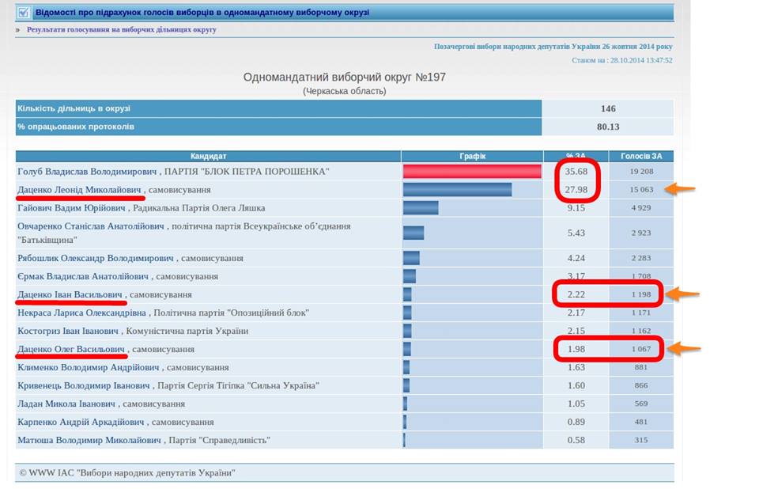Image resolution: width=759 pixels, height=489 pixels.
Task: Select candidate Даценко Олег Васильович
Action: coord(71,350)
